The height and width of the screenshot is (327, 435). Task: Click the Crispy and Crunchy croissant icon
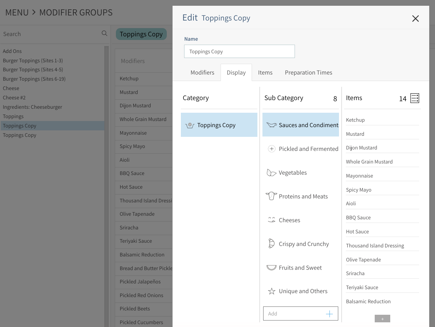(x=271, y=243)
